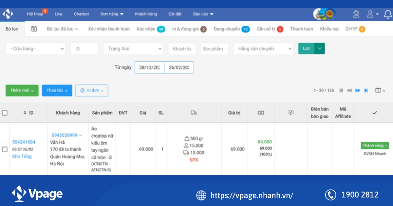Open the Cửa hàng store dropdown

35,49
